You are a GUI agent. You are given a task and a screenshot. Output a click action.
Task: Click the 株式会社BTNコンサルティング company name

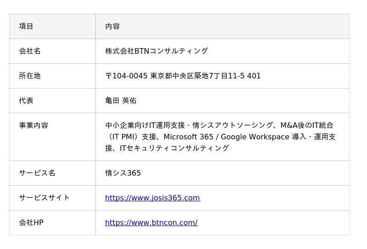coord(156,51)
